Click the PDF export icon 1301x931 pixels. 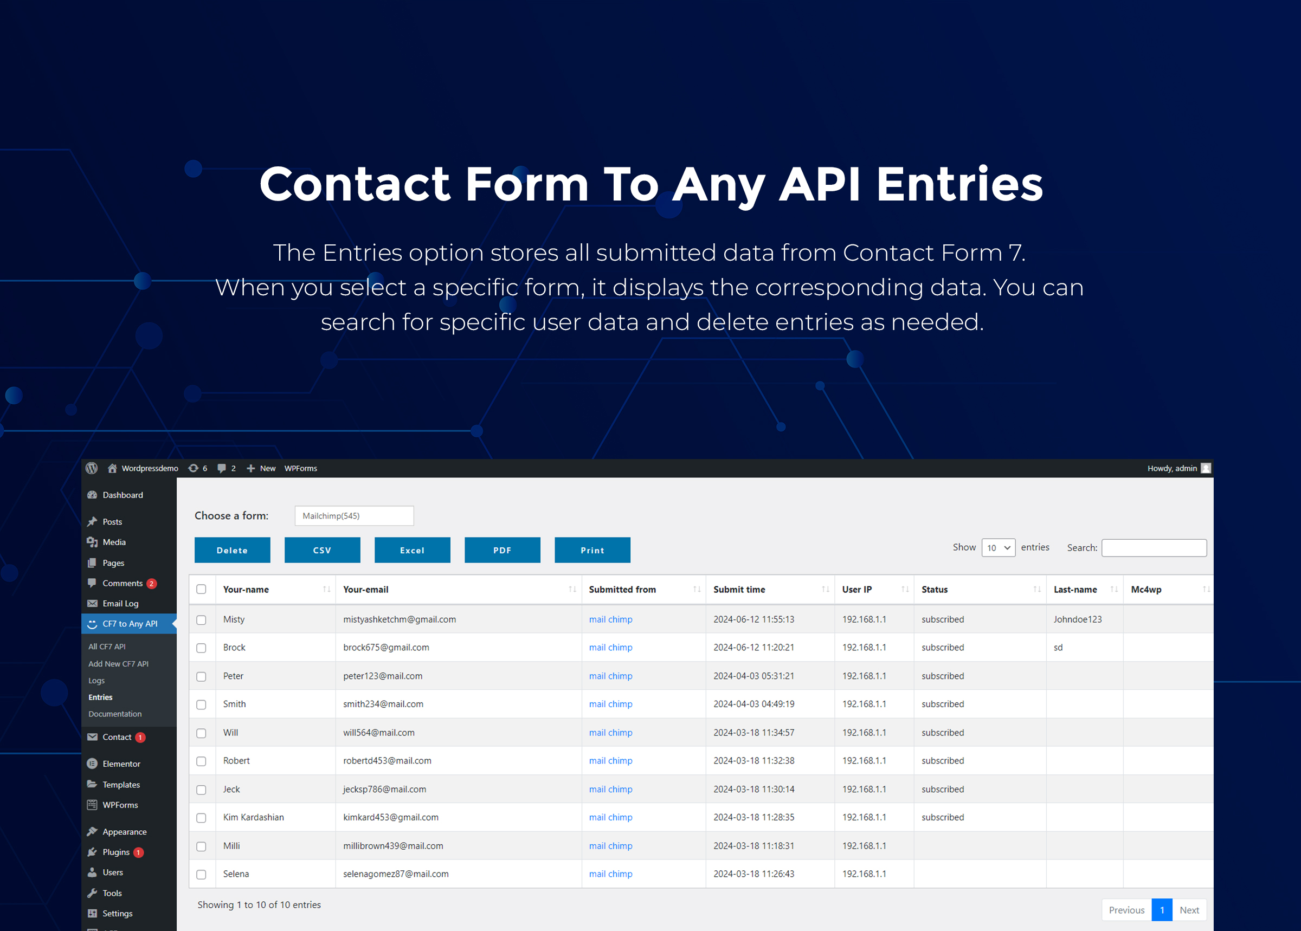(503, 550)
